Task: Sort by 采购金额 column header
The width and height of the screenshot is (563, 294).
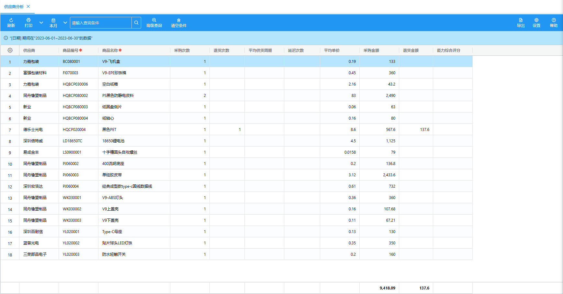Action: click(371, 50)
